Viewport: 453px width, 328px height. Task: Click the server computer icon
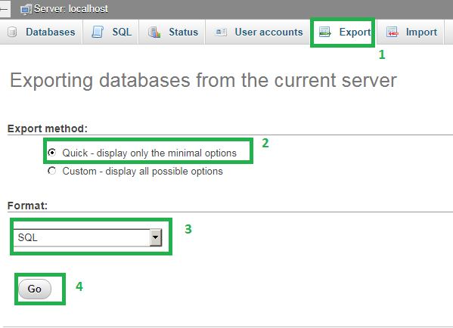(26, 10)
